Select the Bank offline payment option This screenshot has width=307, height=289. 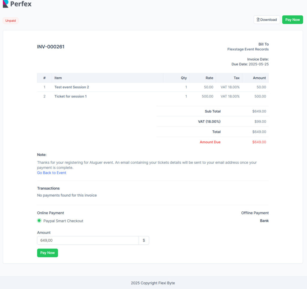click(264, 220)
